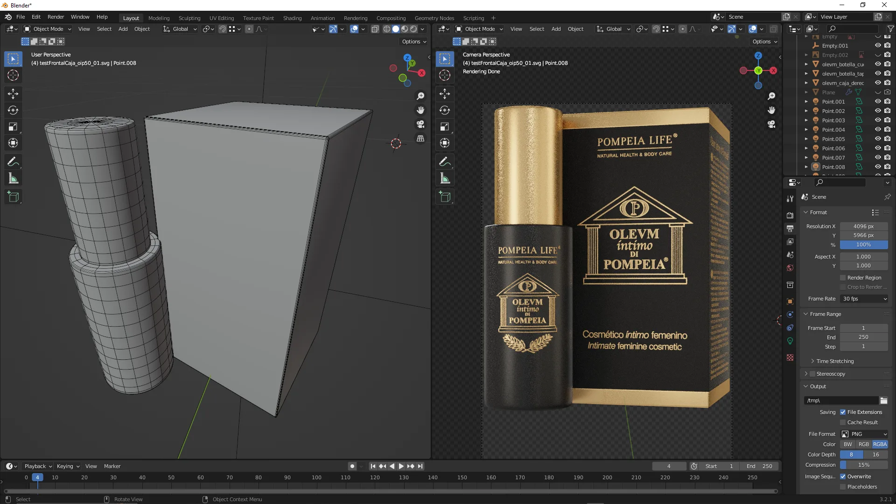The height and width of the screenshot is (504, 896).
Task: Enable the Render Region checkbox
Action: (x=843, y=278)
